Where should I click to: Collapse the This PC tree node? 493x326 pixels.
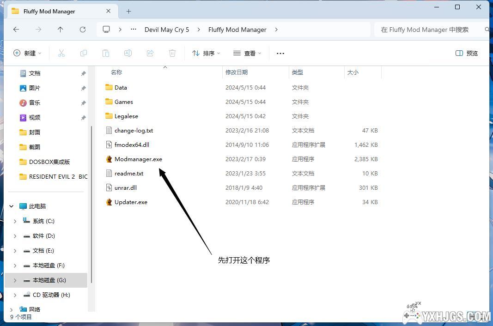[x=12, y=206]
